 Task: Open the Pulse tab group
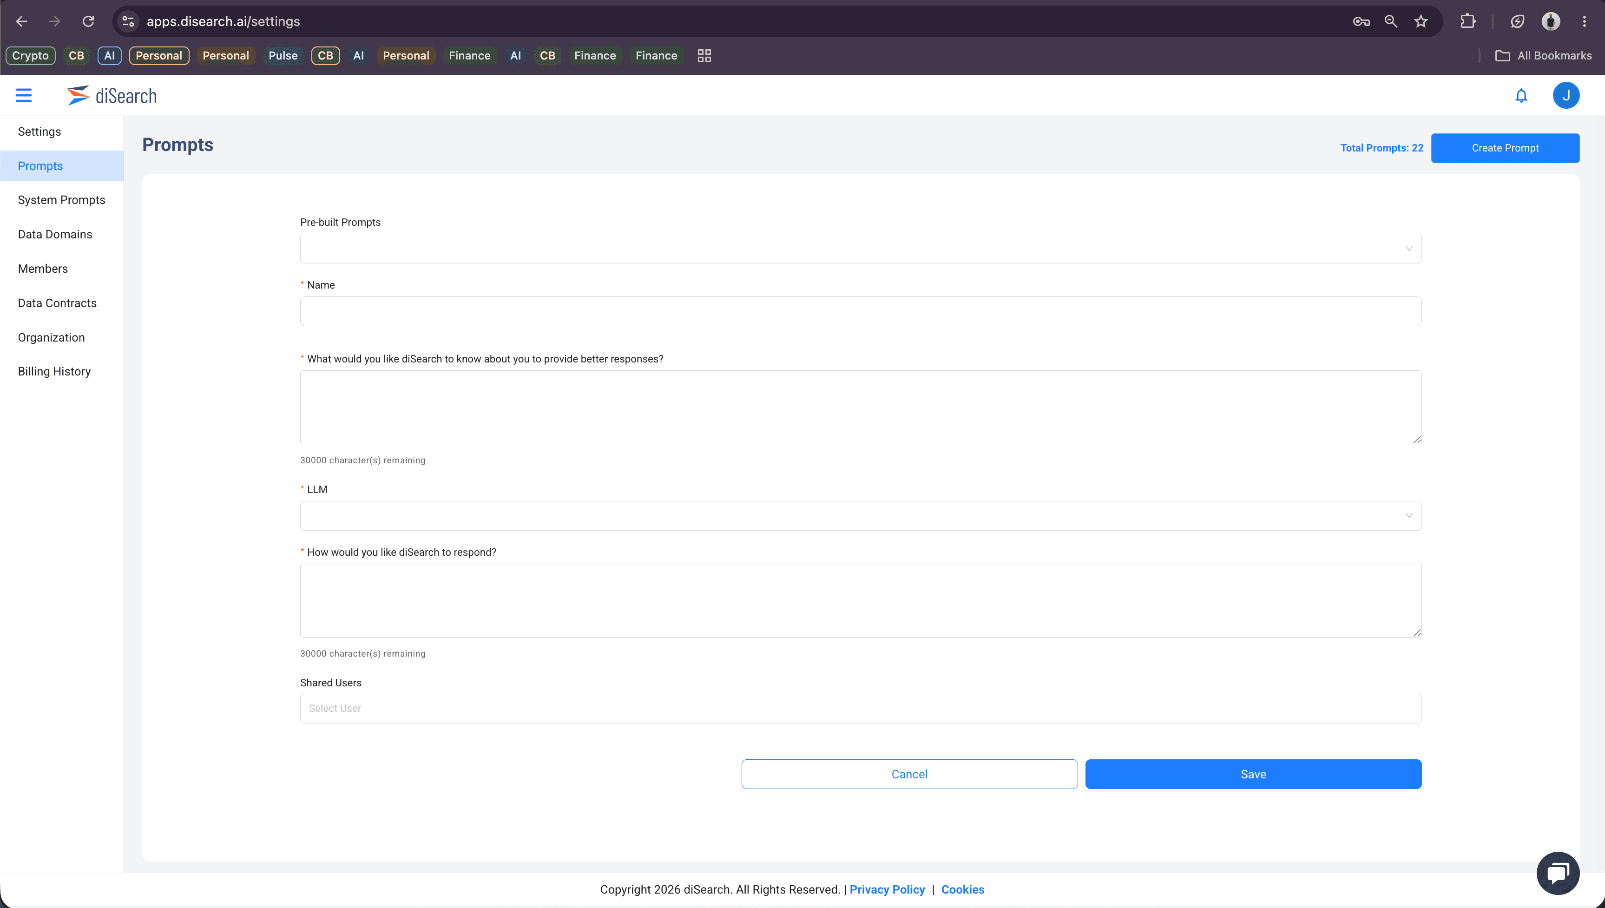pyautogui.click(x=283, y=55)
